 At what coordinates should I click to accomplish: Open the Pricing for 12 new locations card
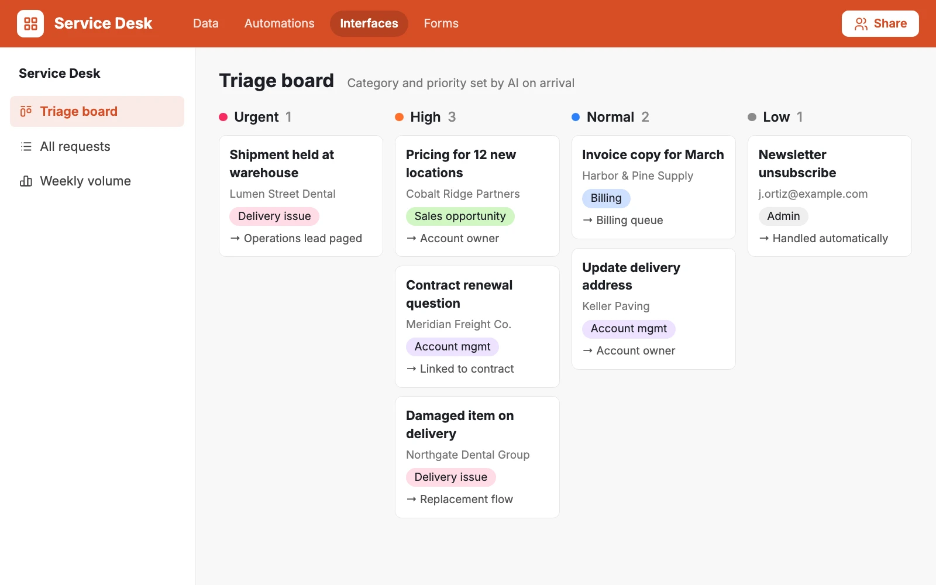(x=477, y=196)
